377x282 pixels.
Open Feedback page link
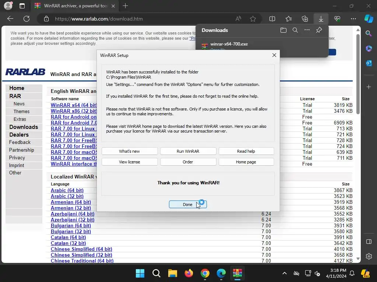click(20, 142)
